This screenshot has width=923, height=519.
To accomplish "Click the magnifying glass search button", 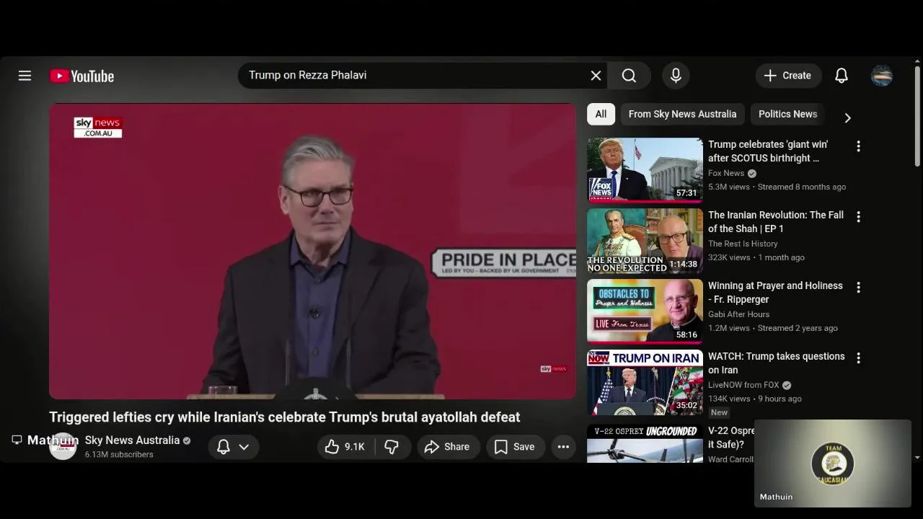I will 629,76.
